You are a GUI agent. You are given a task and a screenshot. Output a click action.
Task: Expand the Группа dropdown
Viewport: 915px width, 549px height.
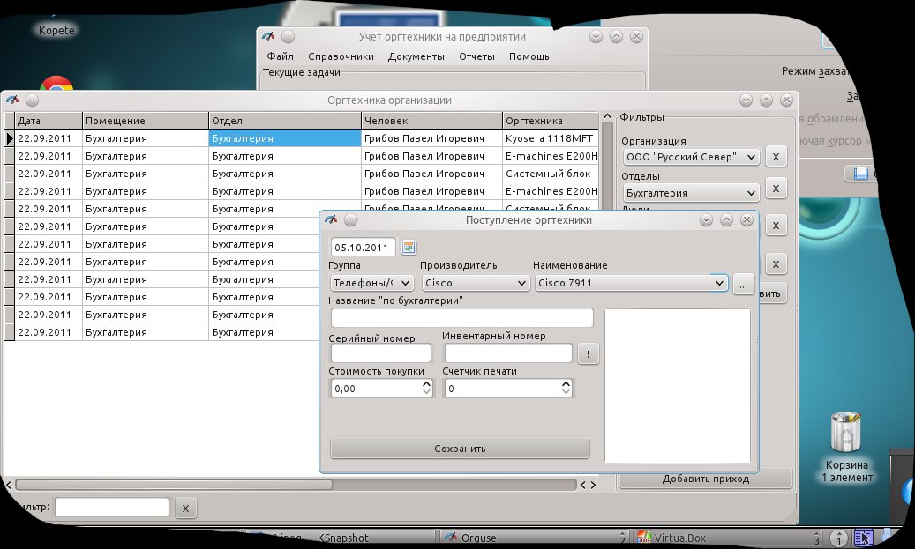pyautogui.click(x=371, y=284)
